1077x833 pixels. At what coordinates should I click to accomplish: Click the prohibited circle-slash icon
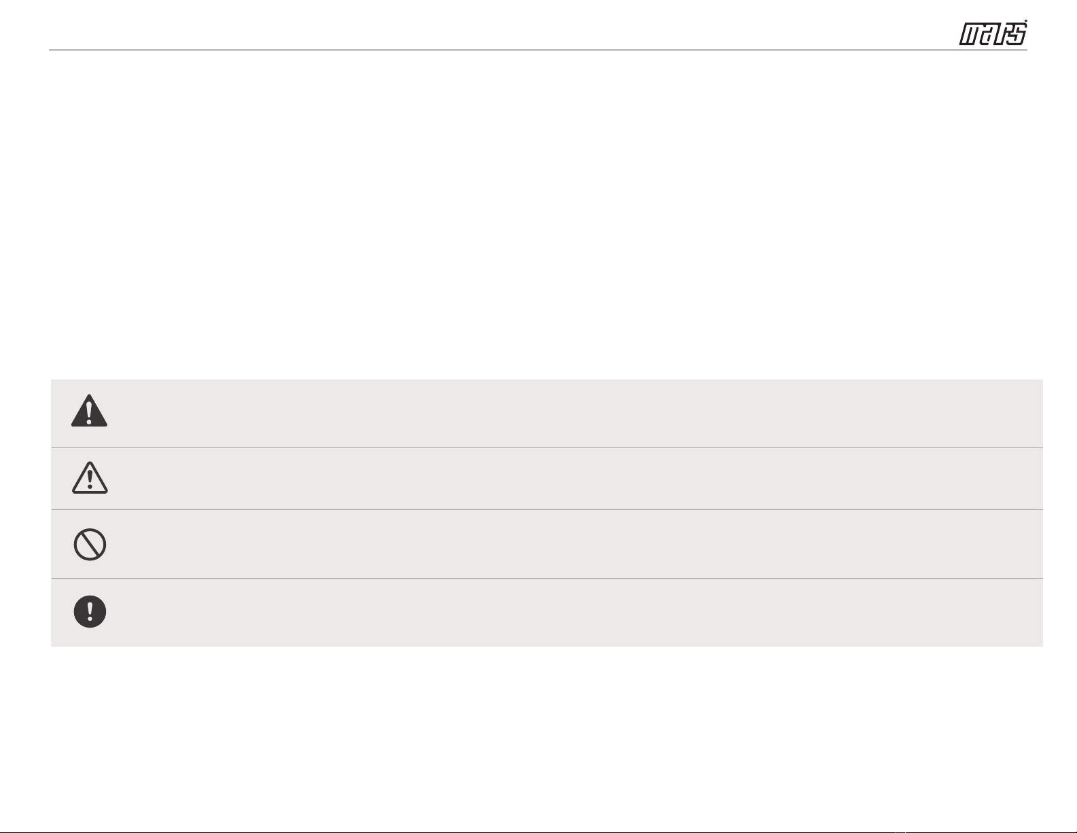[x=90, y=545]
